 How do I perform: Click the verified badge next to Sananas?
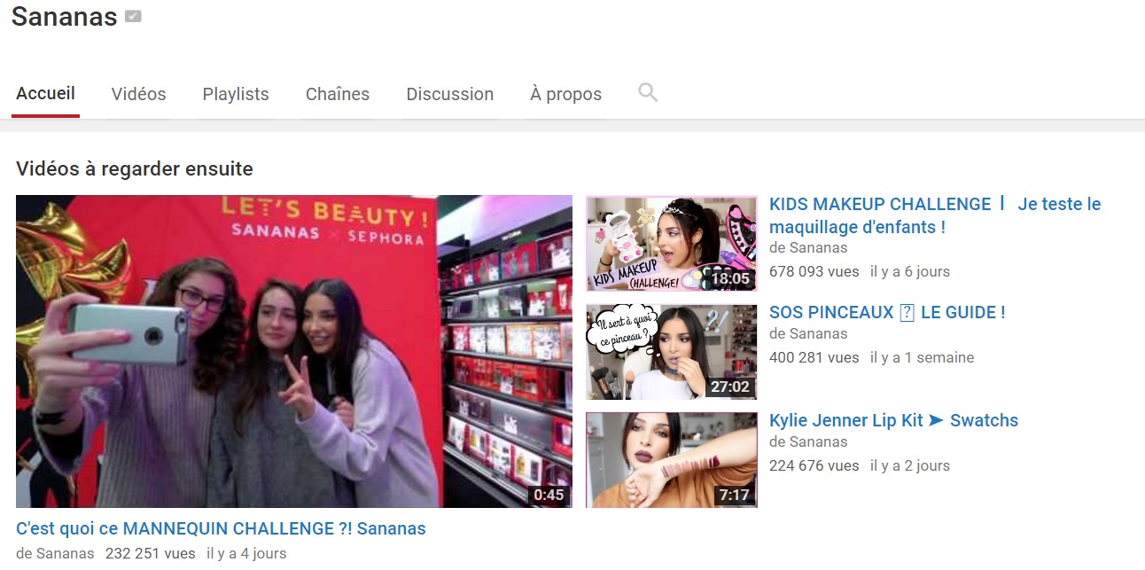click(134, 16)
